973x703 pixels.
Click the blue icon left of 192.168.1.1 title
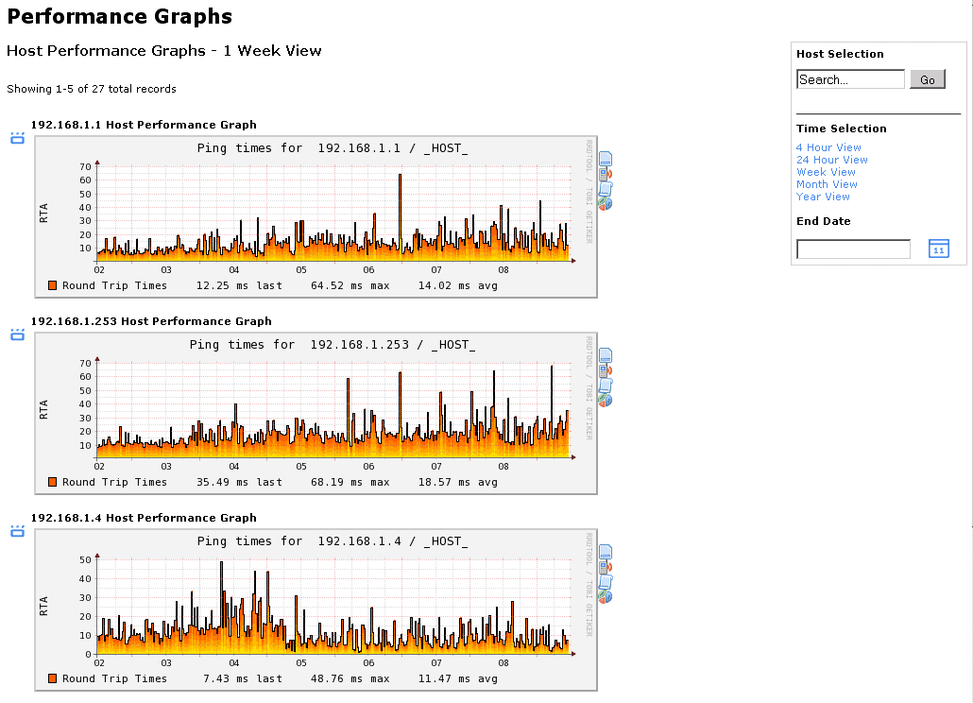(17, 138)
